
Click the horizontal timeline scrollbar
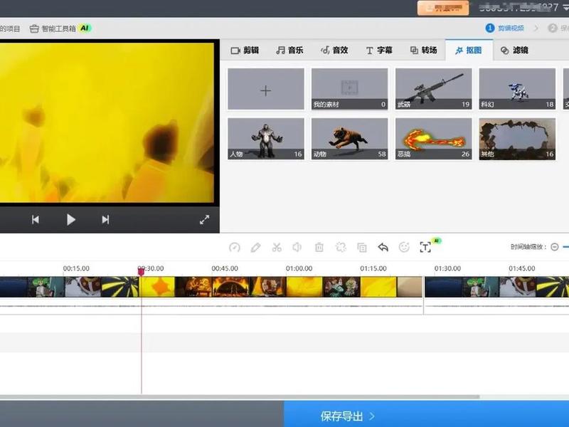pos(240,397)
